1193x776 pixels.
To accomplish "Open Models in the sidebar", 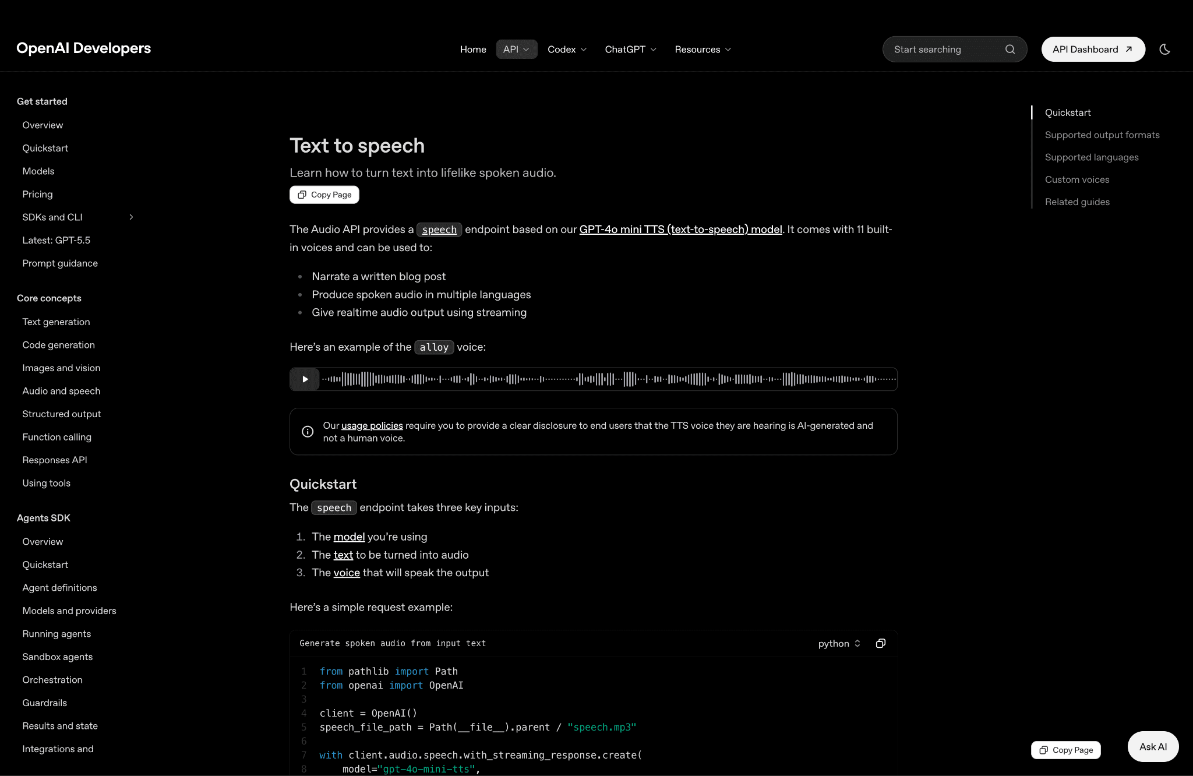I will [x=38, y=171].
